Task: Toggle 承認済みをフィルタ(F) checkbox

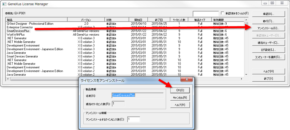Action: (222, 13)
